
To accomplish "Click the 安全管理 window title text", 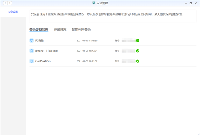I will click(102, 3).
